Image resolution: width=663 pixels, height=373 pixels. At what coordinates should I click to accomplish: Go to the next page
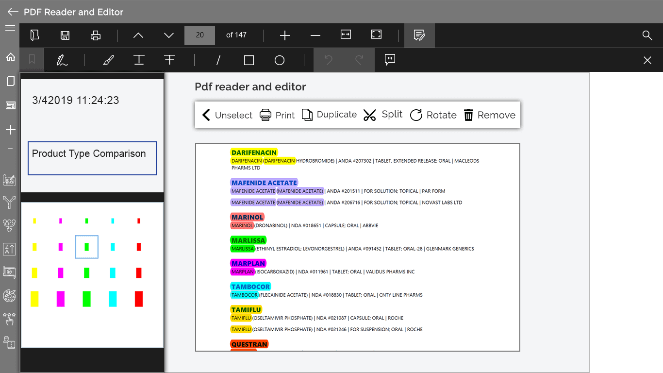tap(169, 35)
